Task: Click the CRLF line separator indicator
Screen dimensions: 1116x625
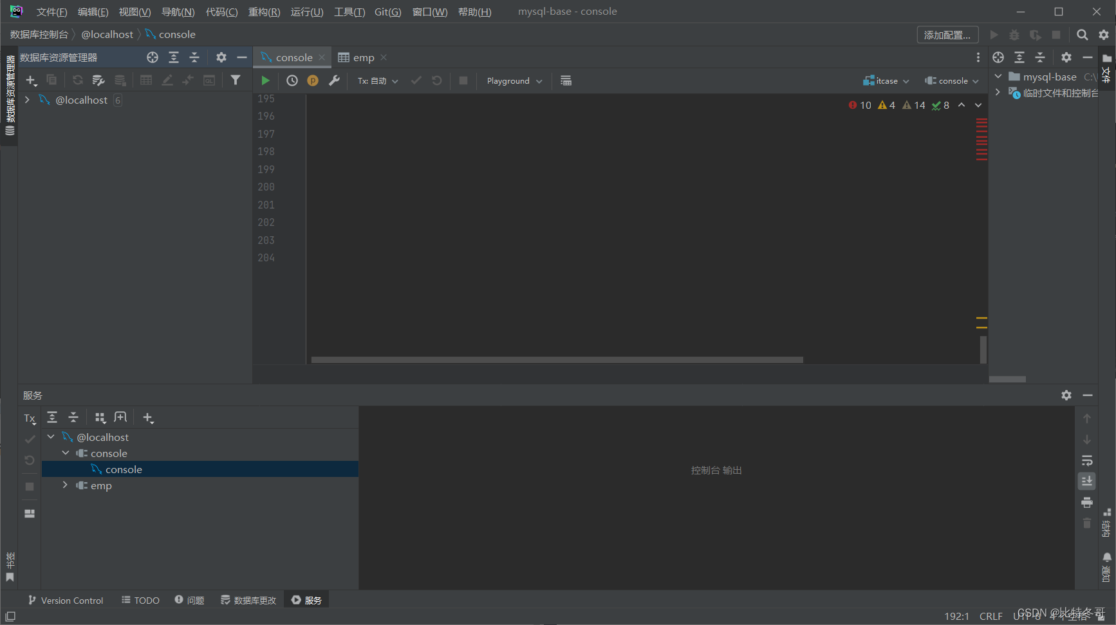Action: point(990,616)
